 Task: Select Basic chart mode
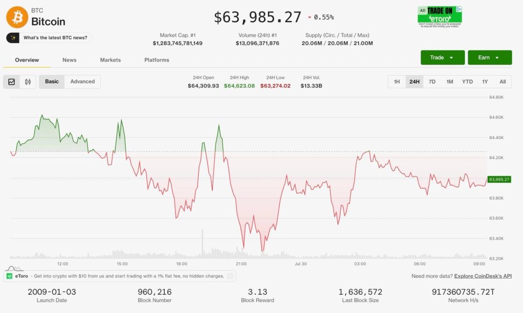pyautogui.click(x=52, y=81)
